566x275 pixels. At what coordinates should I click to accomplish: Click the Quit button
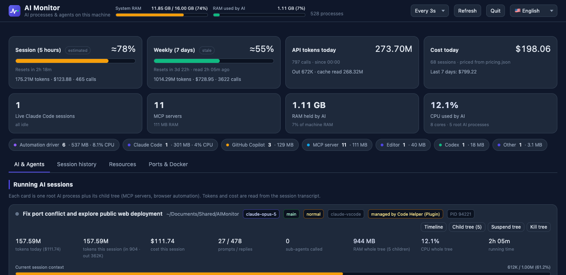click(496, 11)
